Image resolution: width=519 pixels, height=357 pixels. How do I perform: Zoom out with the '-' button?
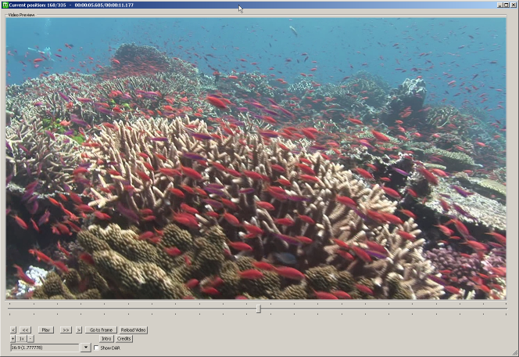tap(30, 339)
